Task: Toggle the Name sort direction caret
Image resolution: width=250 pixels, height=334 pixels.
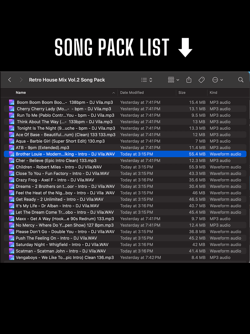Action: pos(113,93)
